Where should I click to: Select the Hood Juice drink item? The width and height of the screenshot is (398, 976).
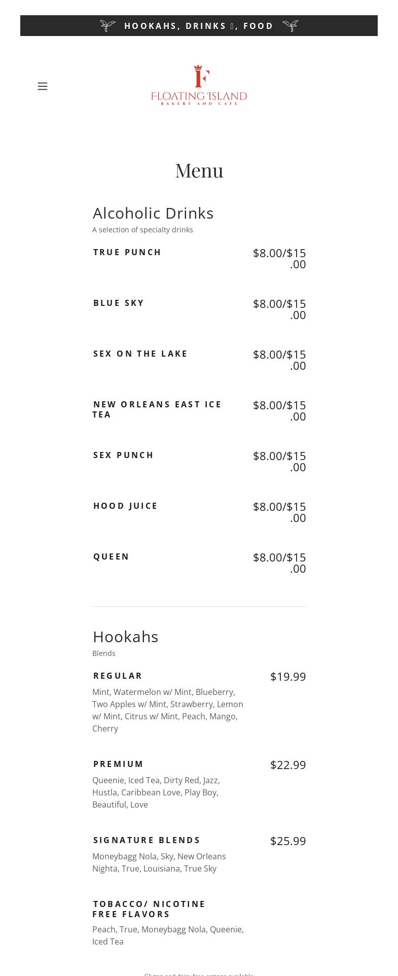tap(126, 506)
